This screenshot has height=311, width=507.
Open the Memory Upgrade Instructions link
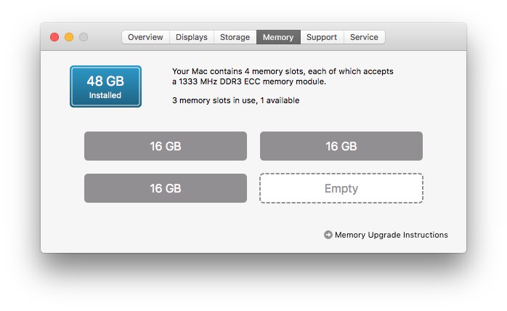(x=392, y=235)
